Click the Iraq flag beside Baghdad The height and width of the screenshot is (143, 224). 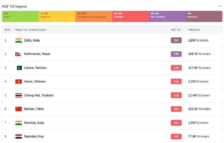tap(18, 137)
